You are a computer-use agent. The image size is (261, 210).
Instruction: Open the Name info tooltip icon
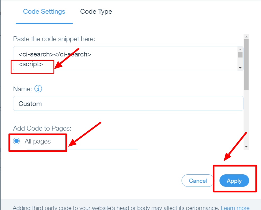click(38, 89)
